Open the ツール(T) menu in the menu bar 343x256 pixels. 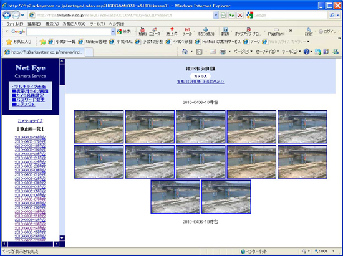97,24
